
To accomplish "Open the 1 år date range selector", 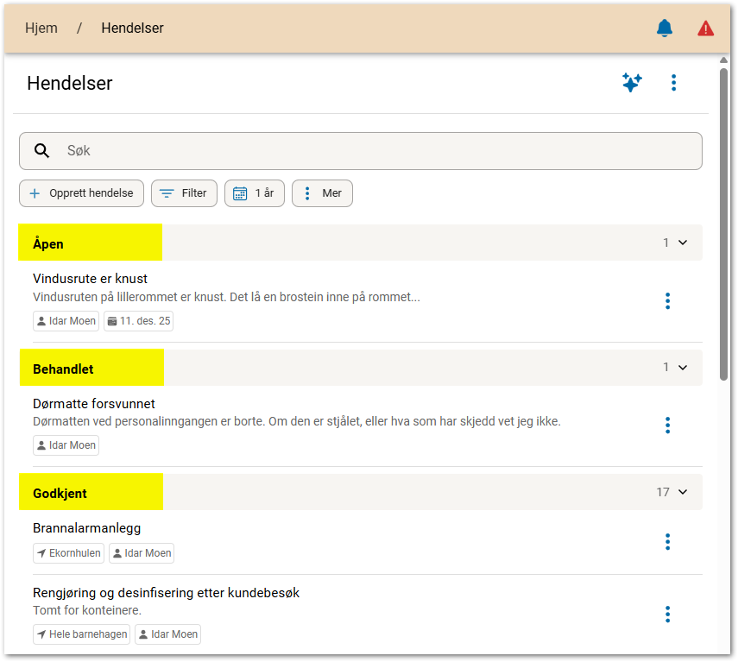I will click(x=254, y=193).
